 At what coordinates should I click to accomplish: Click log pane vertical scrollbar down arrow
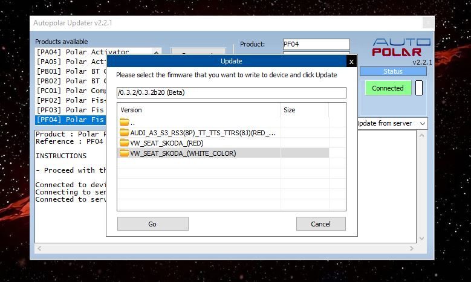421,238
